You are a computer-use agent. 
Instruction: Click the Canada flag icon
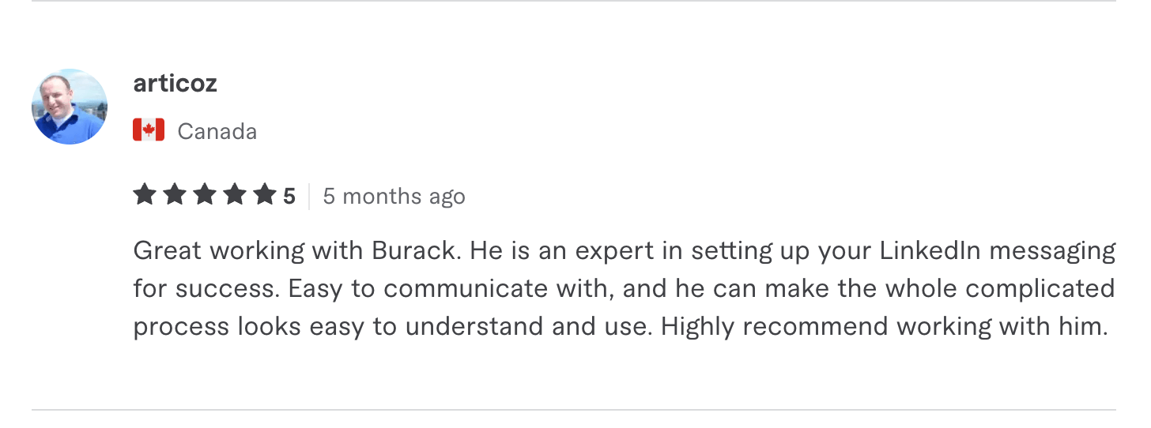(149, 130)
